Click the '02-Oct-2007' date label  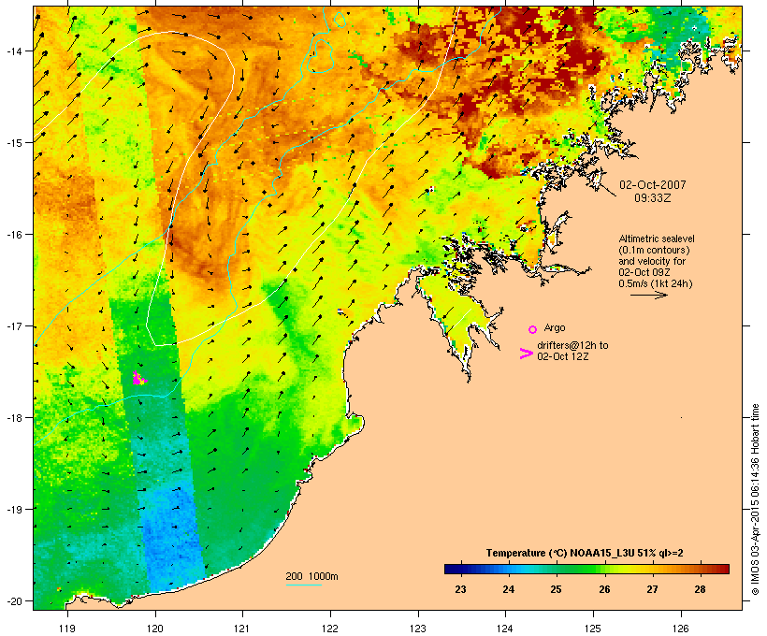(x=653, y=185)
